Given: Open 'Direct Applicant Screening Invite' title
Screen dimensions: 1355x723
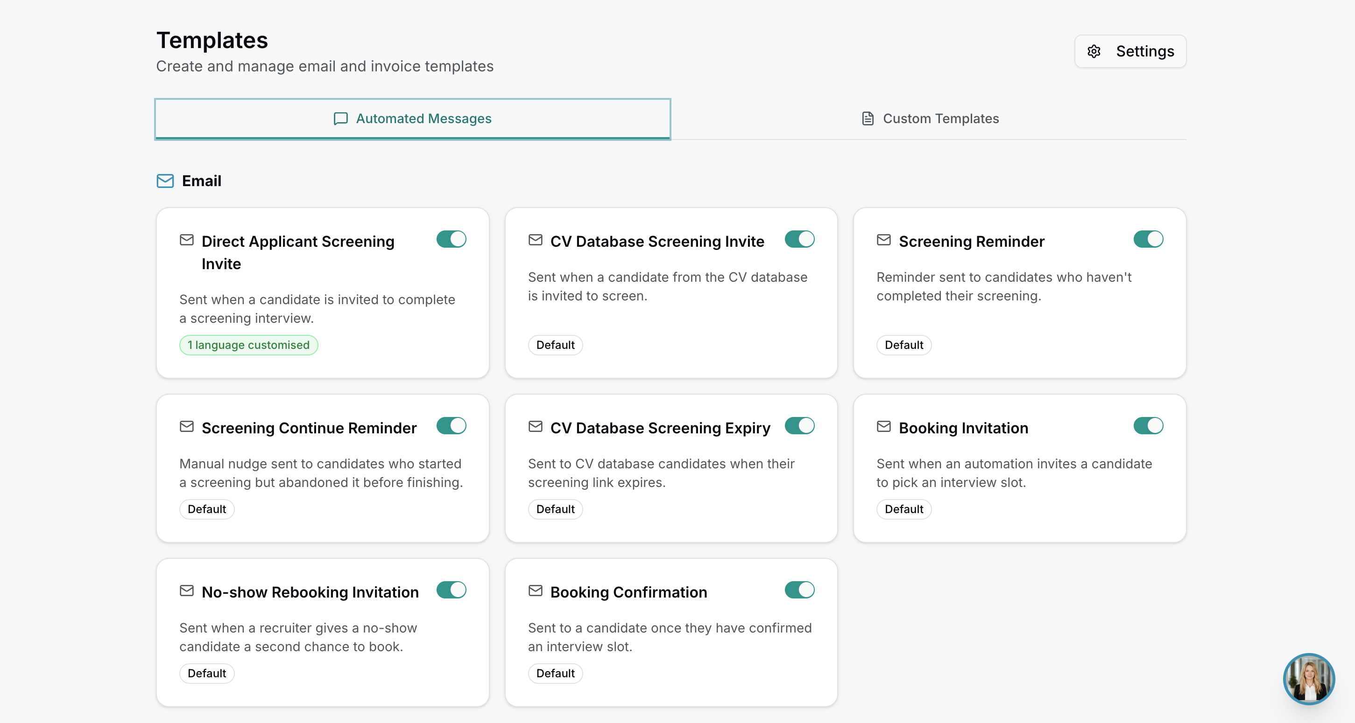Looking at the screenshot, I should point(298,253).
